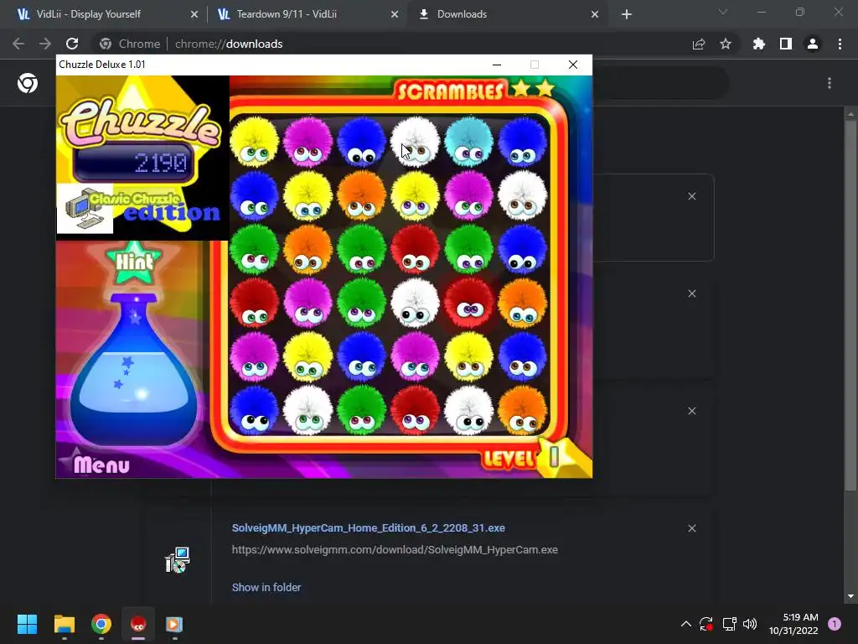This screenshot has width=858, height=644.
Task: Open the volume speaker tray icon
Action: (x=750, y=624)
